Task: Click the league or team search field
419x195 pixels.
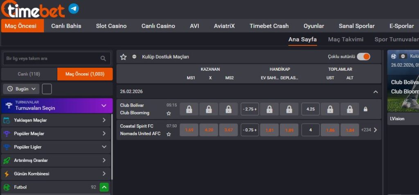Action: click(x=56, y=58)
